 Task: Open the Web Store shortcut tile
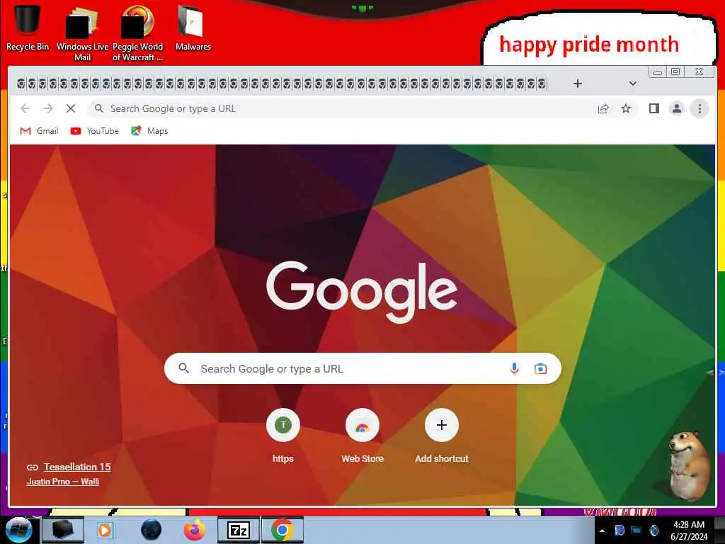pyautogui.click(x=362, y=436)
